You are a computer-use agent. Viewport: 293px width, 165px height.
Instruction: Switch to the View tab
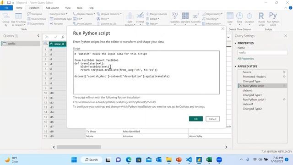68,8
